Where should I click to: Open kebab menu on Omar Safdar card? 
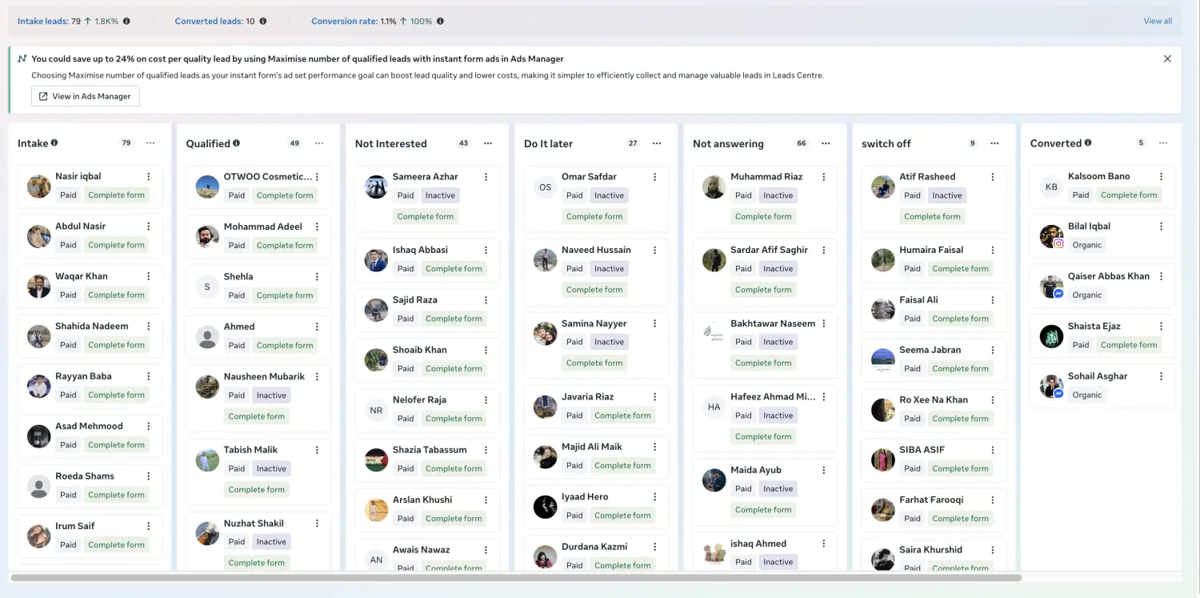pos(655,177)
